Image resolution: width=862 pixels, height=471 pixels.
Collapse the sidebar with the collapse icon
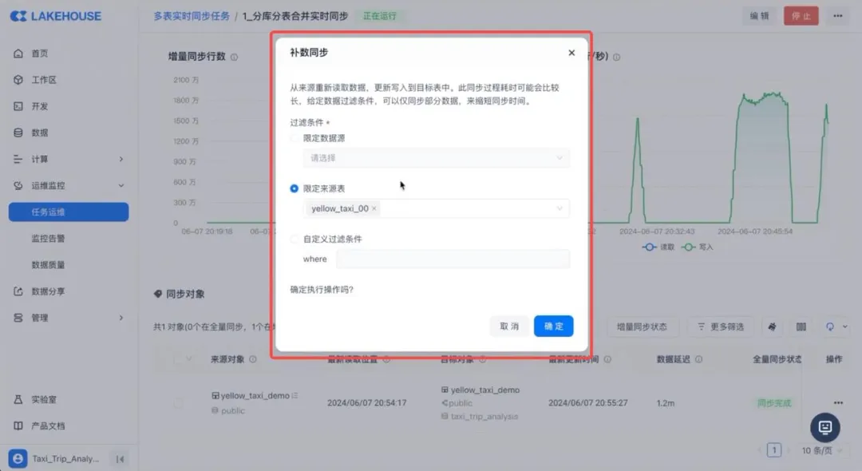point(120,459)
